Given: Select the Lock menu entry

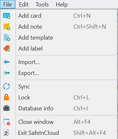Looking at the screenshot, I should click(x=58, y=97).
